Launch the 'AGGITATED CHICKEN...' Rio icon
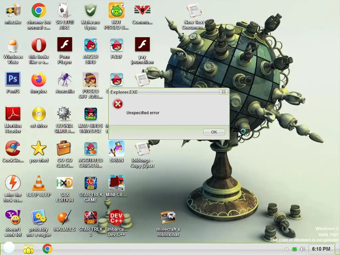The width and height of the screenshot is (340, 255). [90, 148]
